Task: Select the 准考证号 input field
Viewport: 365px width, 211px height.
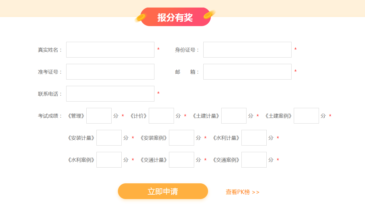Action: pos(110,72)
